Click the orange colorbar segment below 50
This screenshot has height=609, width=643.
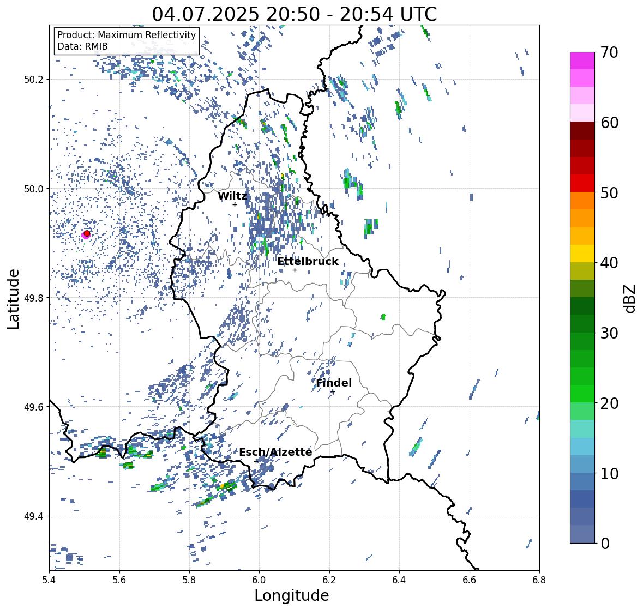582,201
